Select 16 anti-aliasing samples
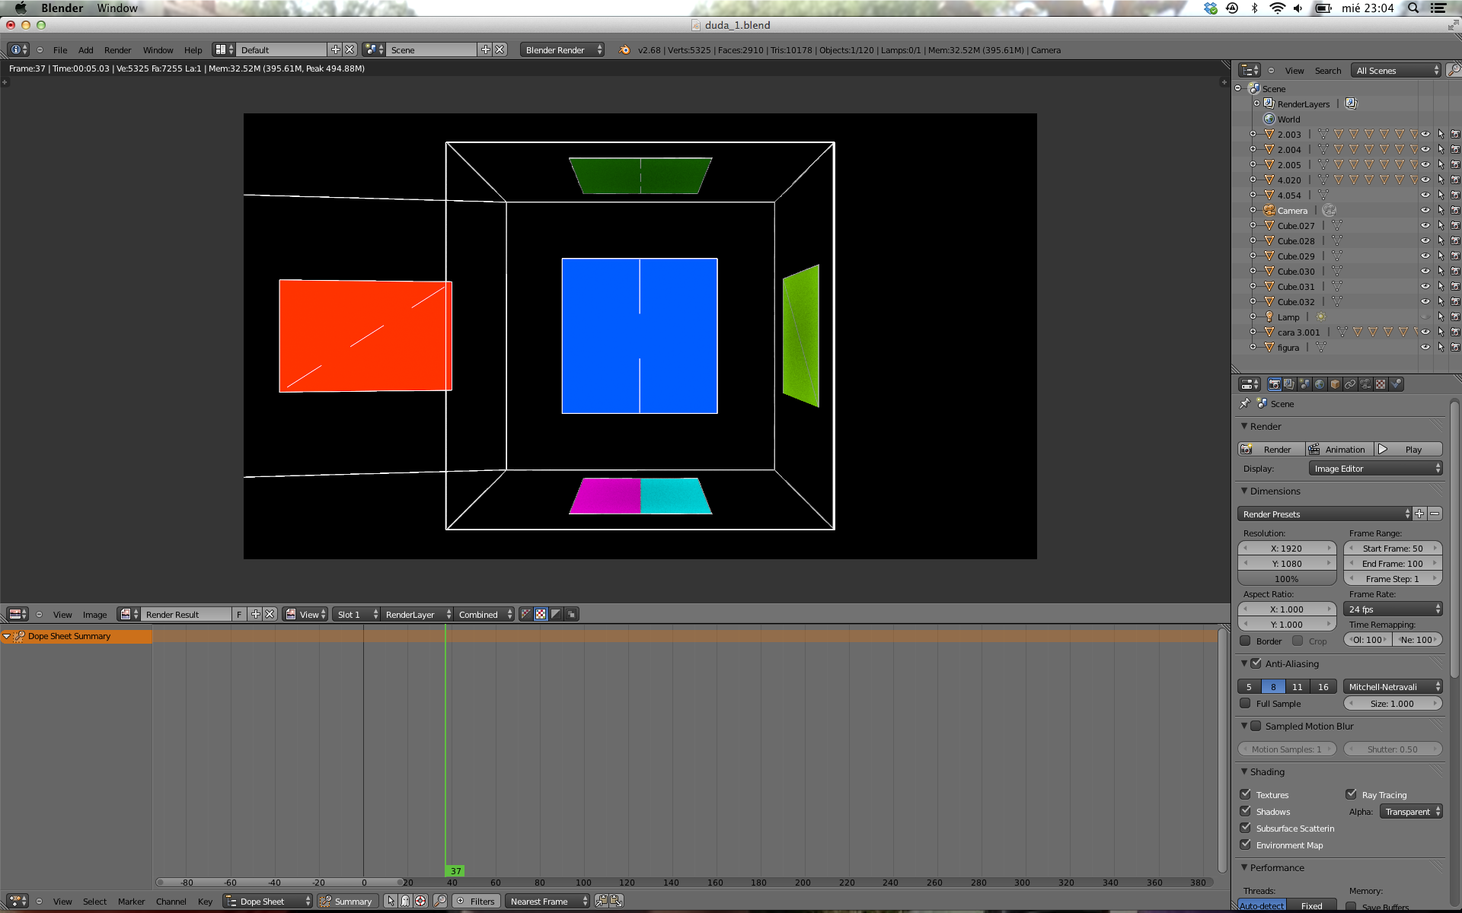The image size is (1462, 913). 1323,686
